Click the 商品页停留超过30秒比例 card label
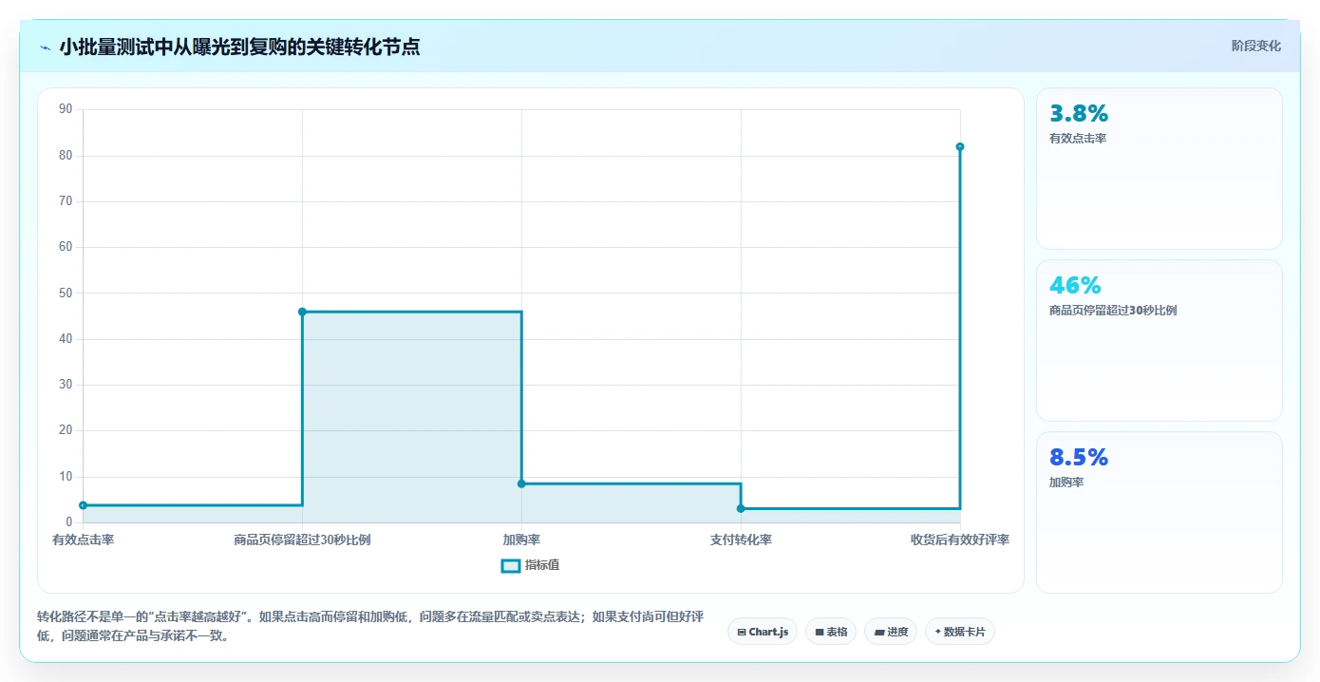Viewport: 1320px width, 682px height. click(x=1113, y=311)
